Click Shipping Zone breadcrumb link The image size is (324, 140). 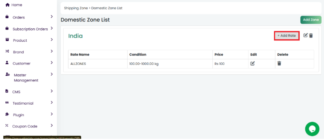tap(76, 8)
